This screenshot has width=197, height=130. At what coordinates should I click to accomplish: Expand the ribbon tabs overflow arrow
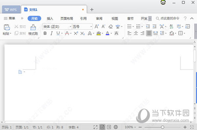click(150, 18)
